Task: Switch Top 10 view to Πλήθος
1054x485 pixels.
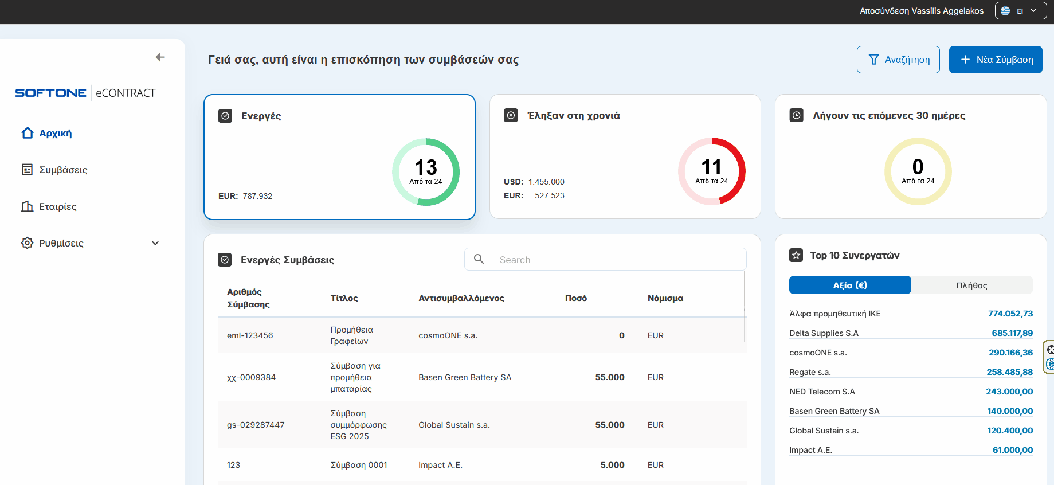Action: 971,285
